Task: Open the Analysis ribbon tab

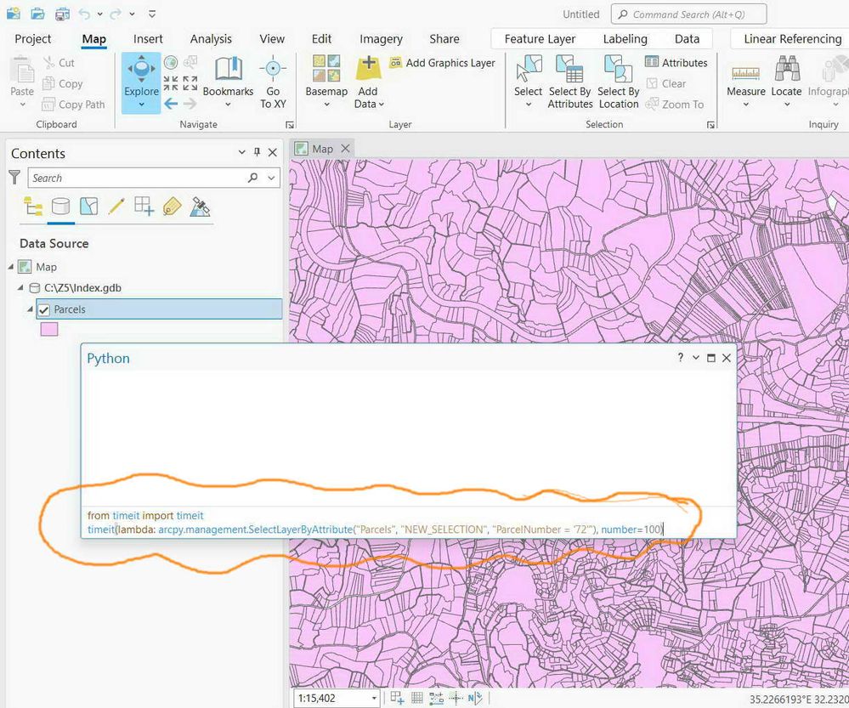Action: (x=211, y=39)
